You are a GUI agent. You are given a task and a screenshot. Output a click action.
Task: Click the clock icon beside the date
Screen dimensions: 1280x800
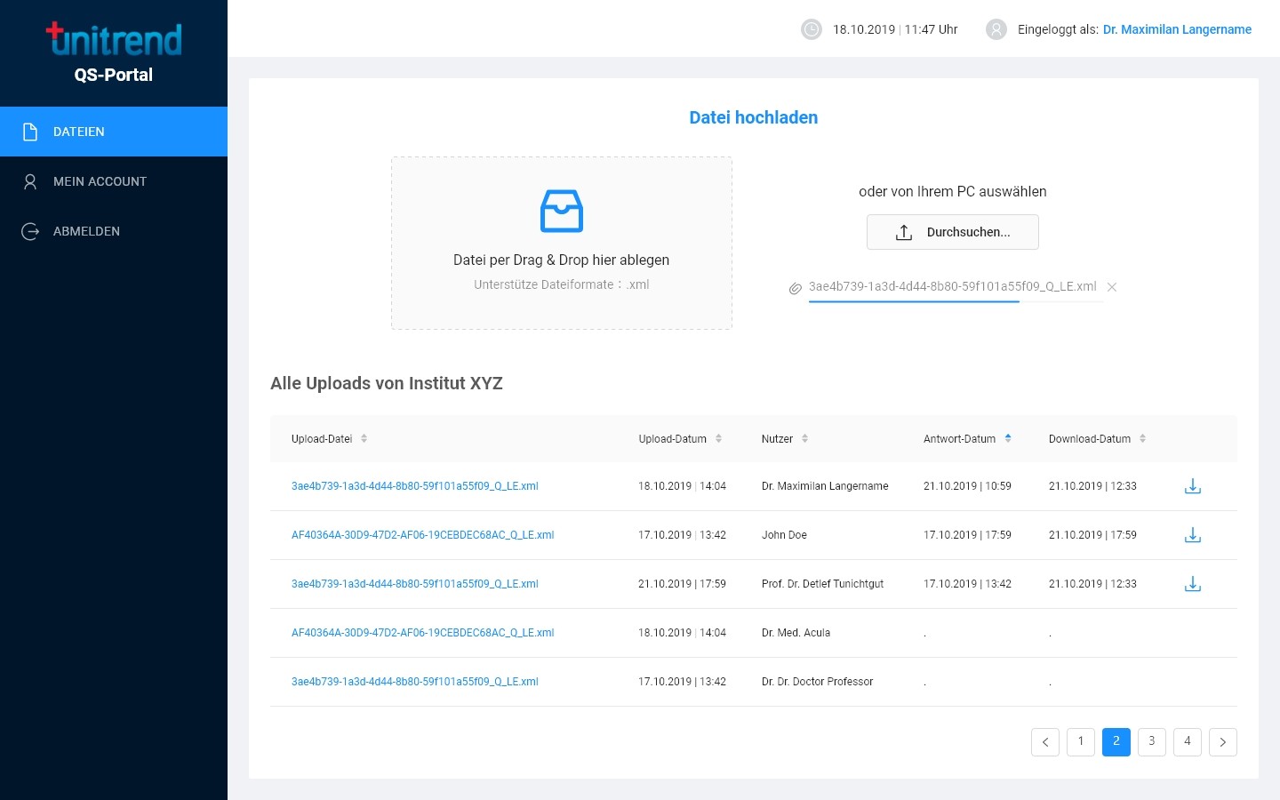tap(812, 29)
